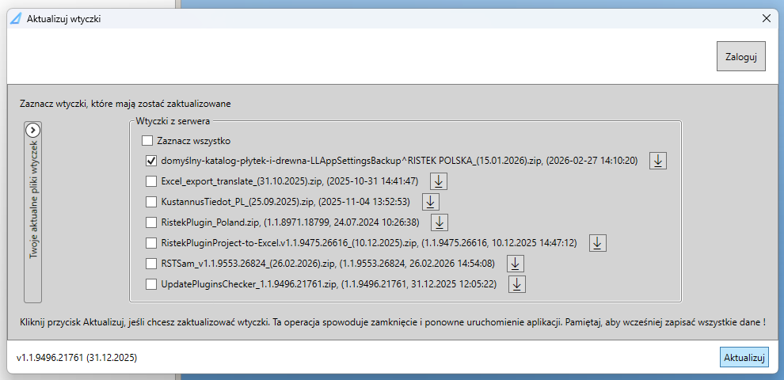The height and width of the screenshot is (380, 784).
Task: Enable the Zaznacz wszystko checkbox
Action: tap(147, 141)
